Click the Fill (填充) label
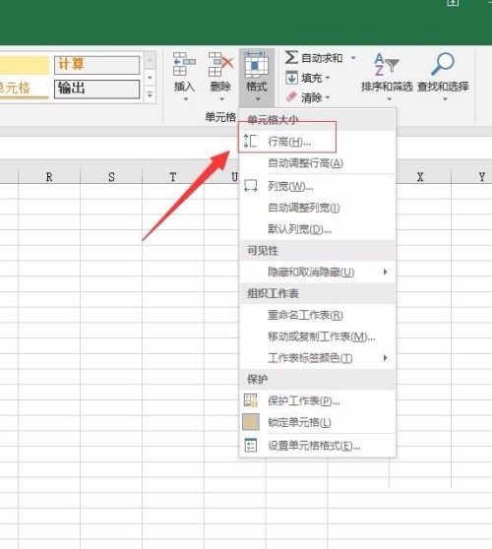 click(311, 78)
